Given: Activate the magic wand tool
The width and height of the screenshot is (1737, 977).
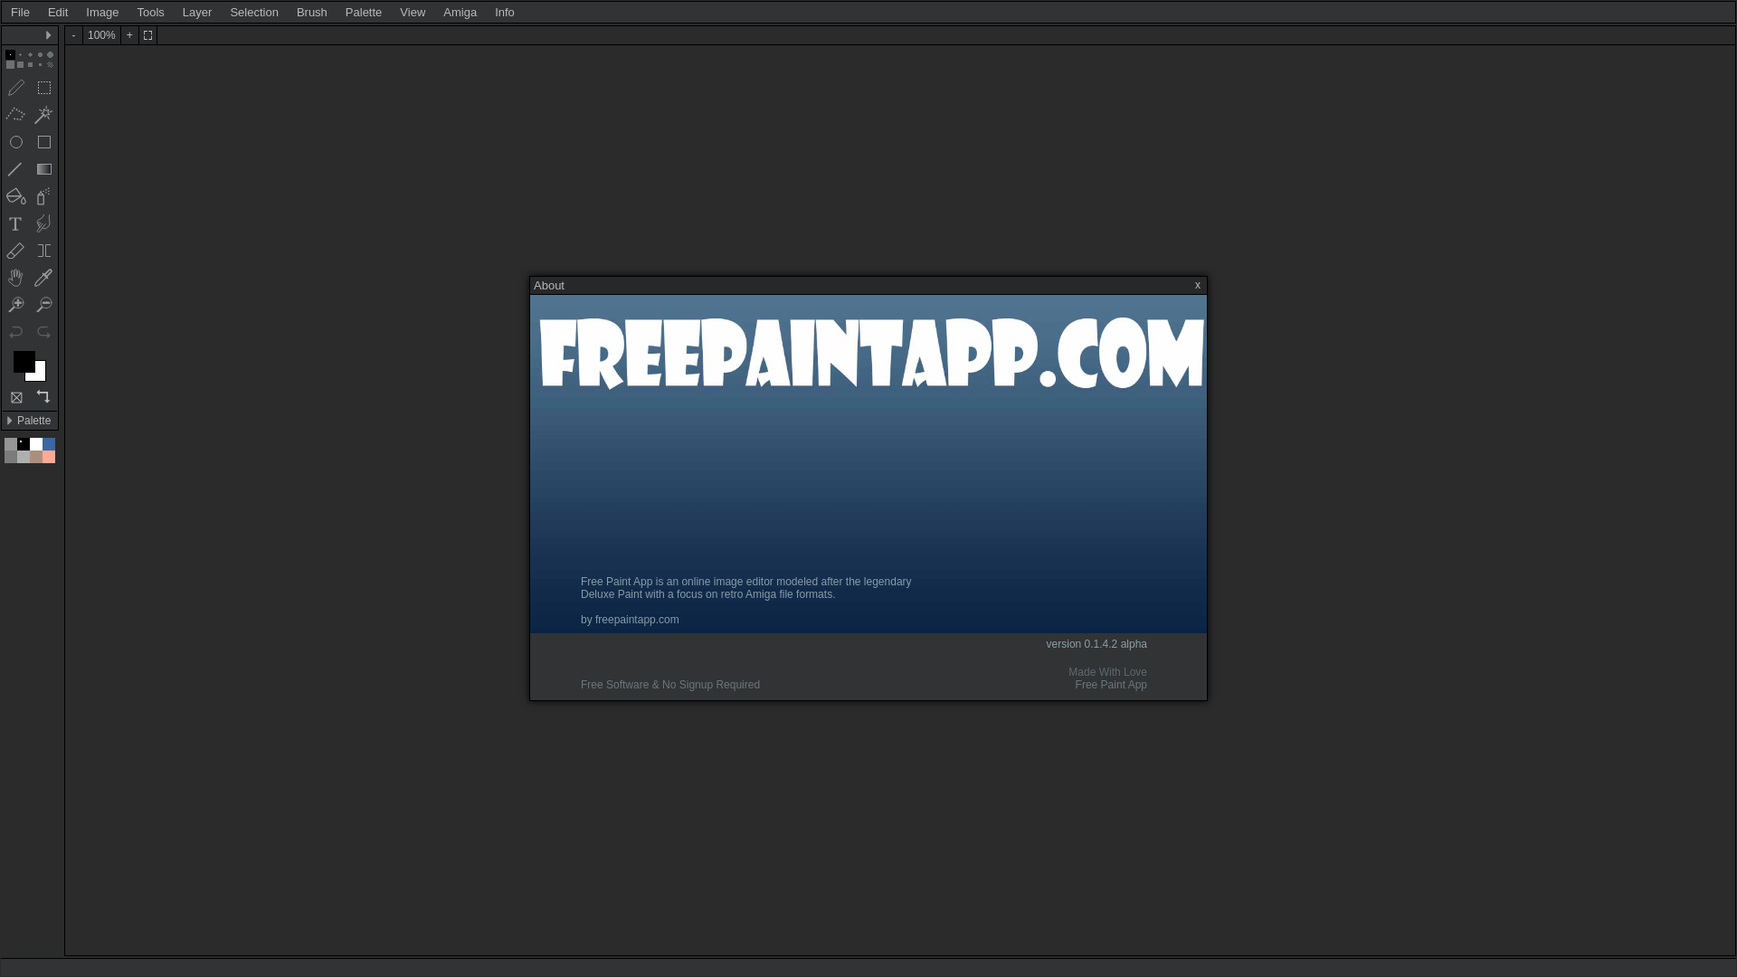Looking at the screenshot, I should pos(43,115).
